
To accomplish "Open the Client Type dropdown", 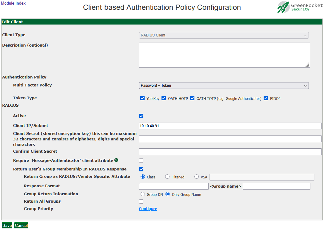I will pyautogui.click(x=224, y=35).
